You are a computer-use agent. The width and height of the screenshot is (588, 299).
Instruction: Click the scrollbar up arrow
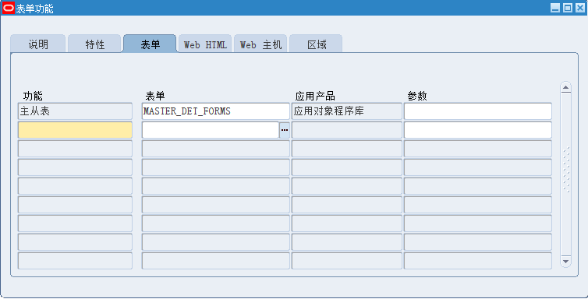(x=565, y=87)
